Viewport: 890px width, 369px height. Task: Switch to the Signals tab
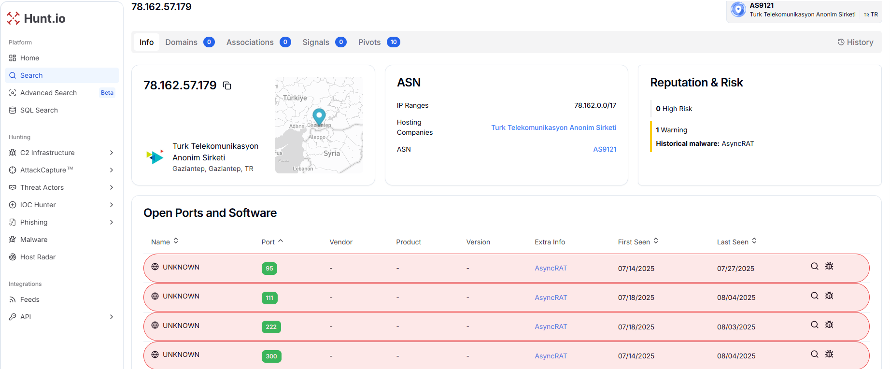pyautogui.click(x=324, y=42)
